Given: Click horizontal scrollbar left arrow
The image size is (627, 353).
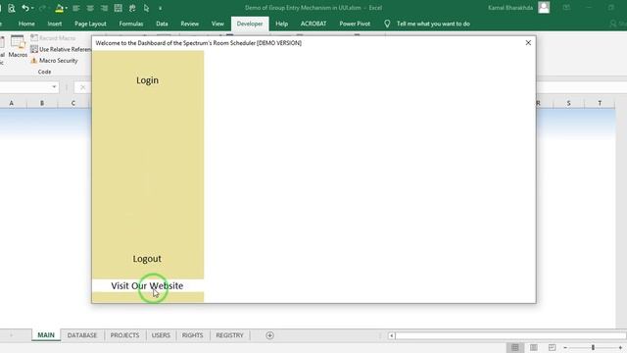Looking at the screenshot, I should point(392,335).
